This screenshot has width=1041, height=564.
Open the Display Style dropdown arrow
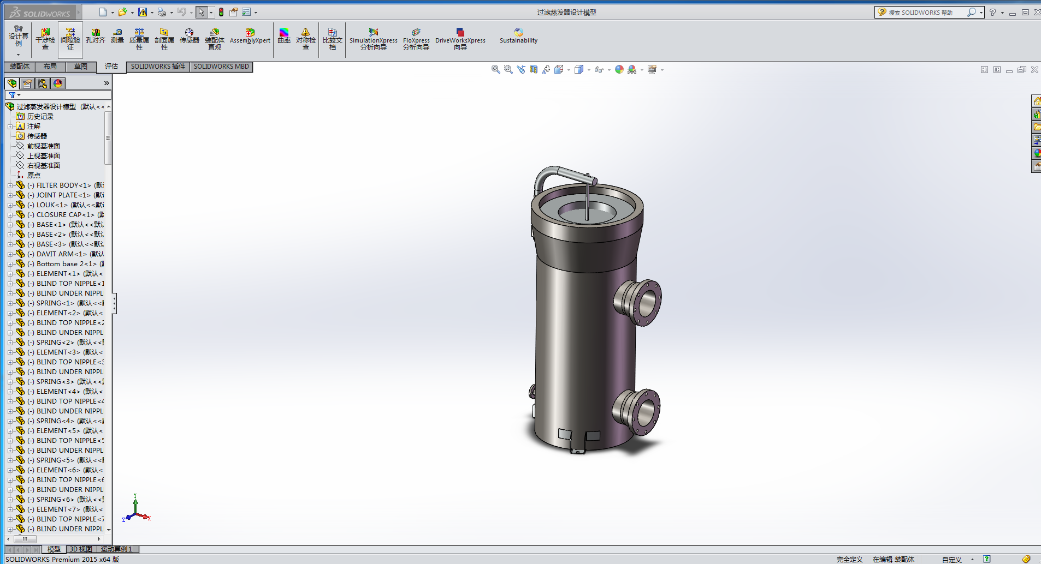[589, 70]
